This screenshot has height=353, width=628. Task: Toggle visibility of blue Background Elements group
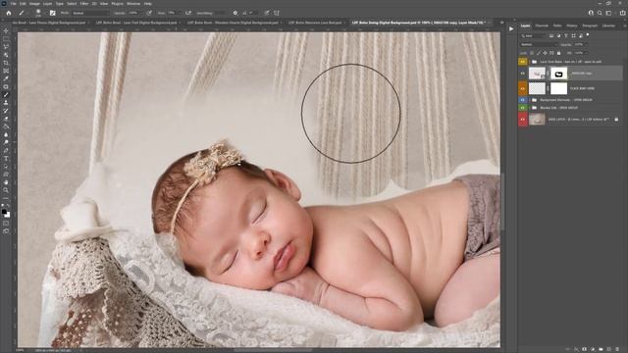click(523, 100)
